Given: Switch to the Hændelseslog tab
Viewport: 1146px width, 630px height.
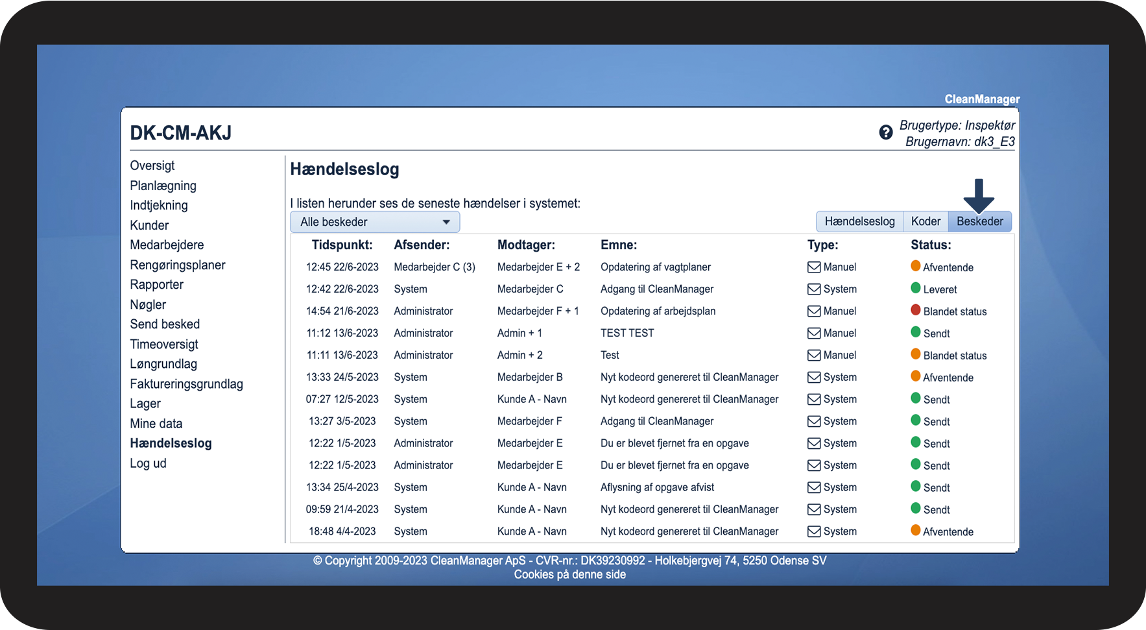Looking at the screenshot, I should (859, 221).
